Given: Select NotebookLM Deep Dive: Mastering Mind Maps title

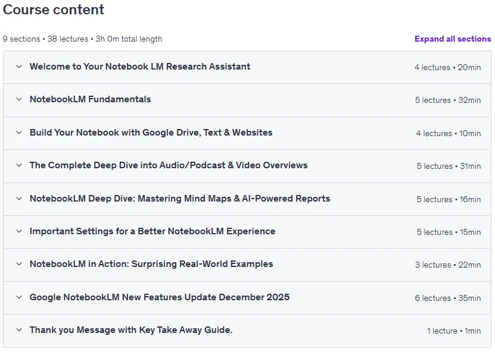Looking at the screenshot, I should [x=180, y=199].
